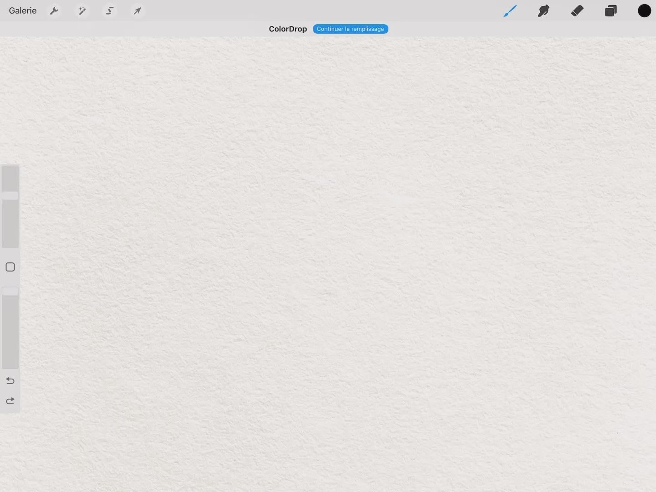Select the Smudge tool

click(x=543, y=10)
